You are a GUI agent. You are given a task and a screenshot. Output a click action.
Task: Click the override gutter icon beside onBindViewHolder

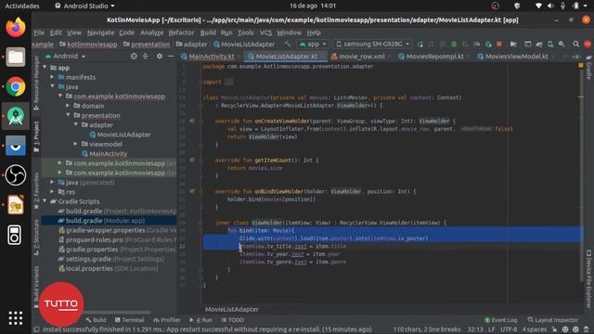tap(192, 192)
